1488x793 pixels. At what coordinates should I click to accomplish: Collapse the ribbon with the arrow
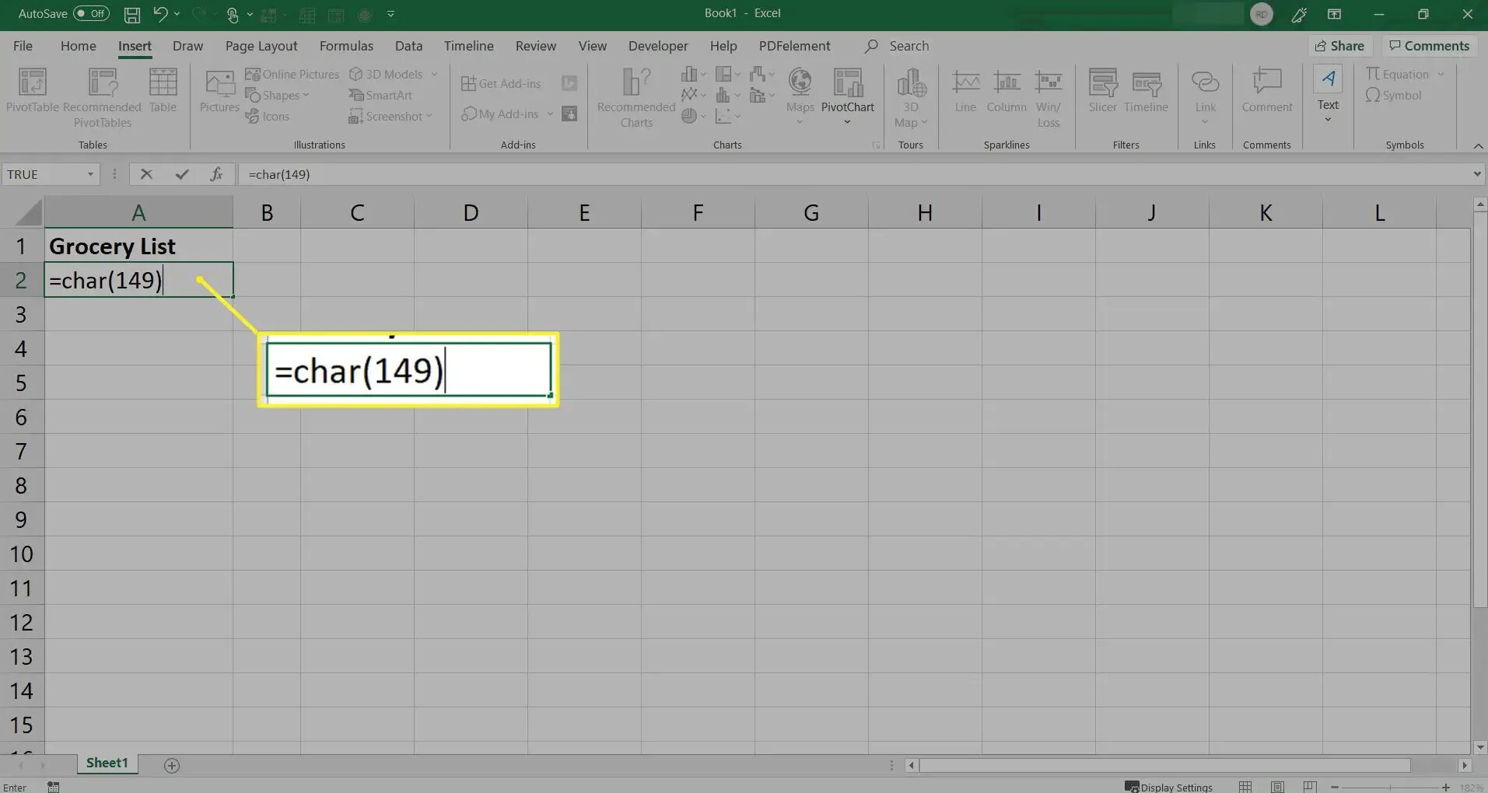tap(1477, 145)
